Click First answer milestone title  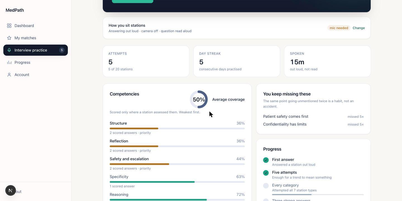[x=283, y=160]
